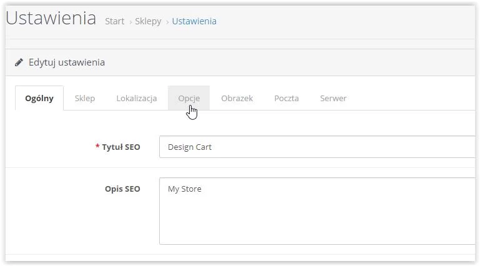Open the Serwer tab

coord(333,98)
